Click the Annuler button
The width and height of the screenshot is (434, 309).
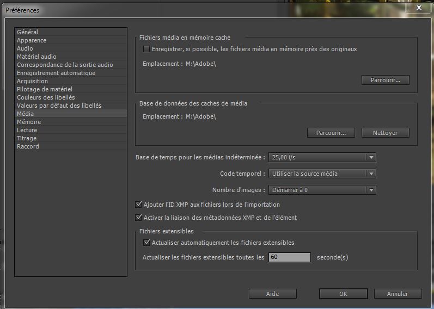398,294
